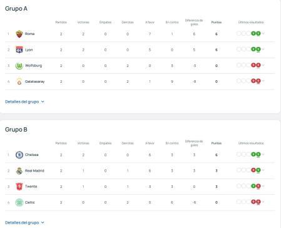281x228 pixels.
Task: Click Galatasaray's goal difference -8
Action: coord(194,81)
